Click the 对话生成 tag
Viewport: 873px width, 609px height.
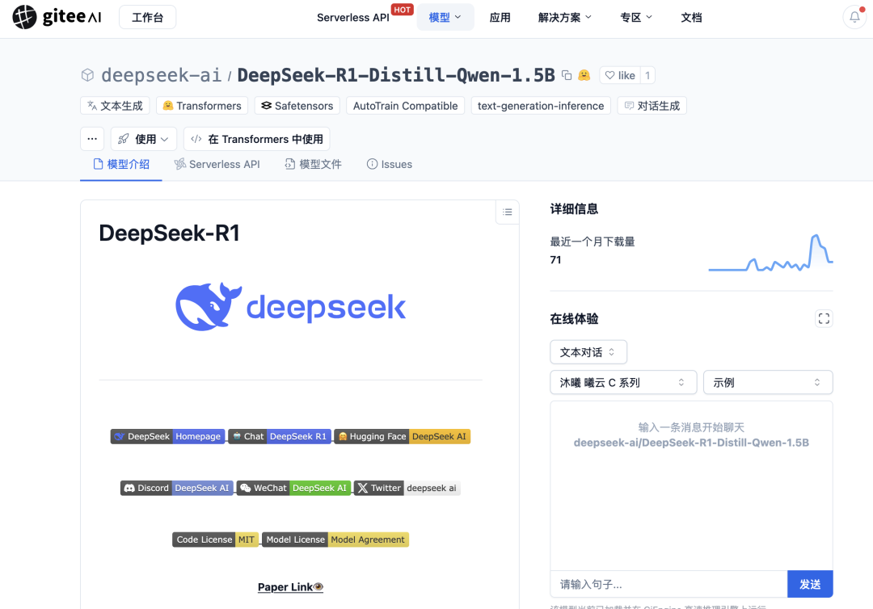[x=652, y=106]
